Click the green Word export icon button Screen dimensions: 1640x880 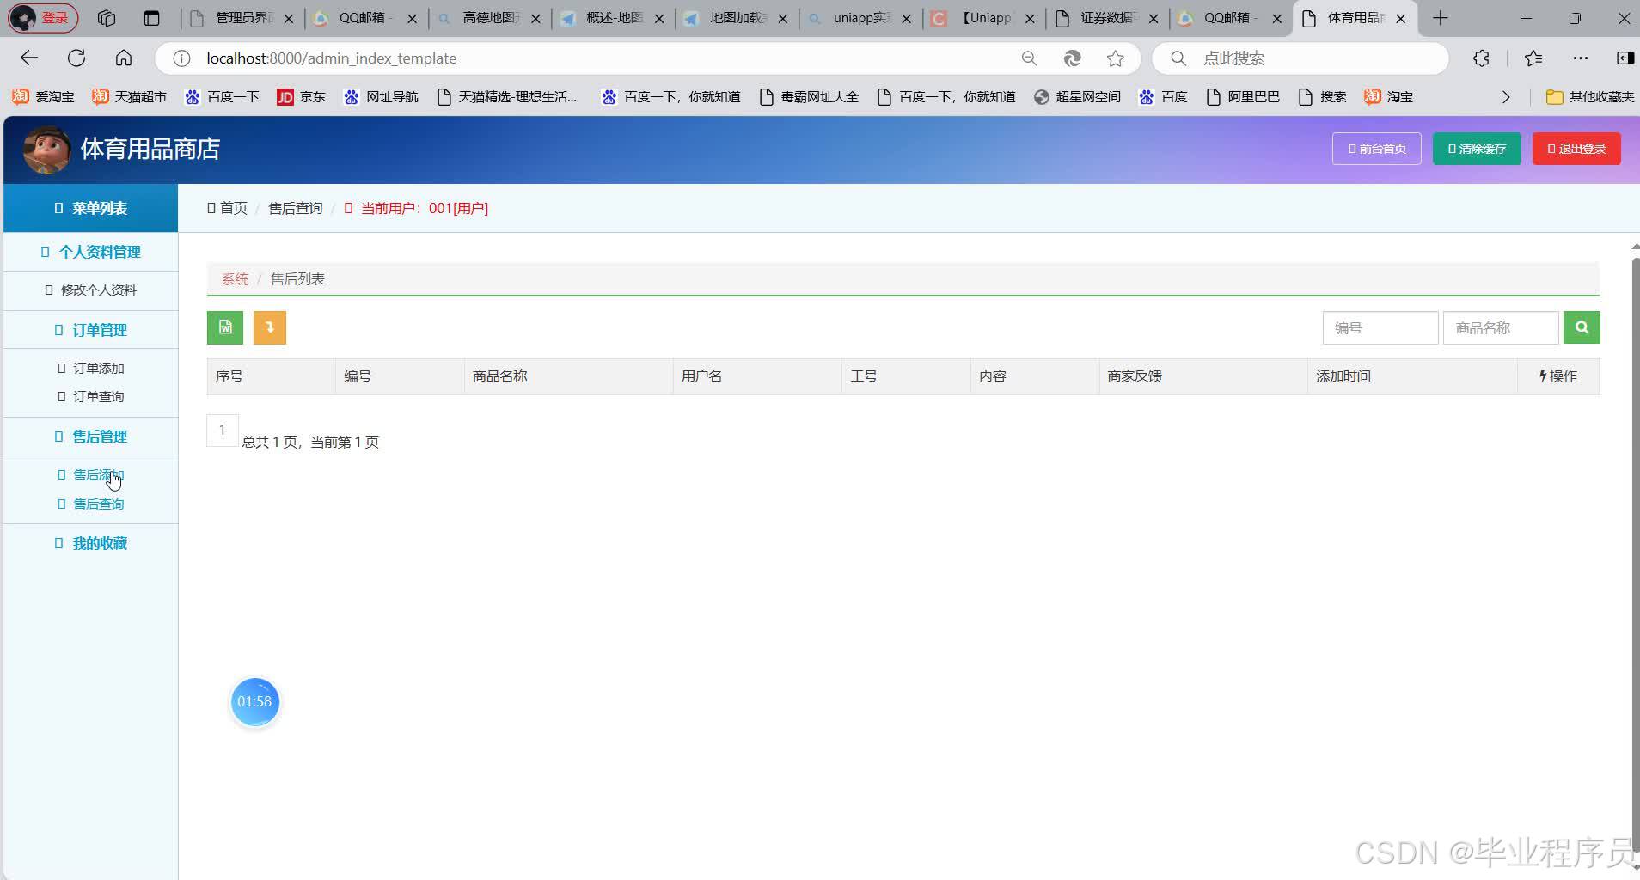point(225,327)
